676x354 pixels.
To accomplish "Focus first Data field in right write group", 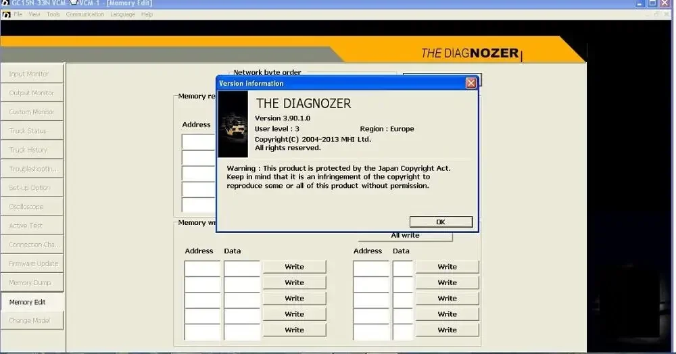I will [x=403, y=268].
